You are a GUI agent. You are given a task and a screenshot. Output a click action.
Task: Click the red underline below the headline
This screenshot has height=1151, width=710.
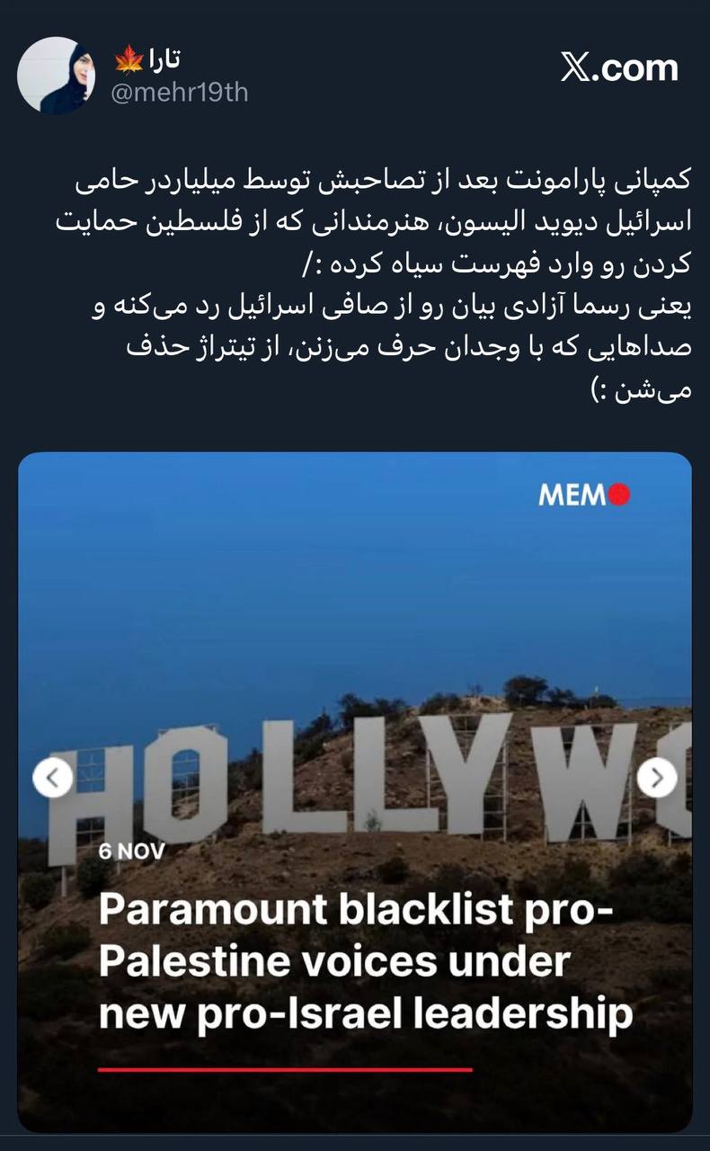(x=284, y=1070)
